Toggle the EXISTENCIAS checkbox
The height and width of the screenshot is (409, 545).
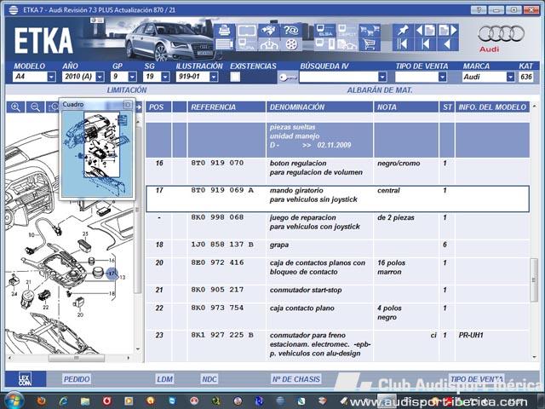(235, 77)
